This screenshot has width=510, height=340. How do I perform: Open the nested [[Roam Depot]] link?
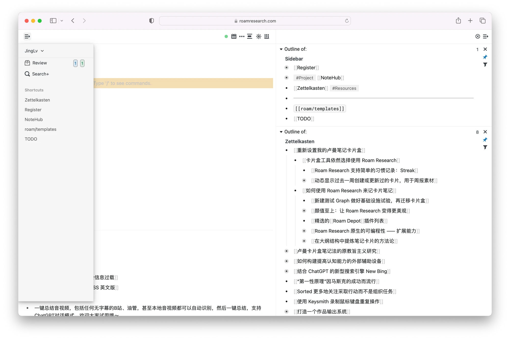pyautogui.click(x=347, y=221)
